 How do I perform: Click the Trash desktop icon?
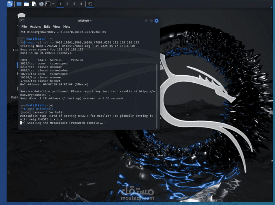pos(21,16)
